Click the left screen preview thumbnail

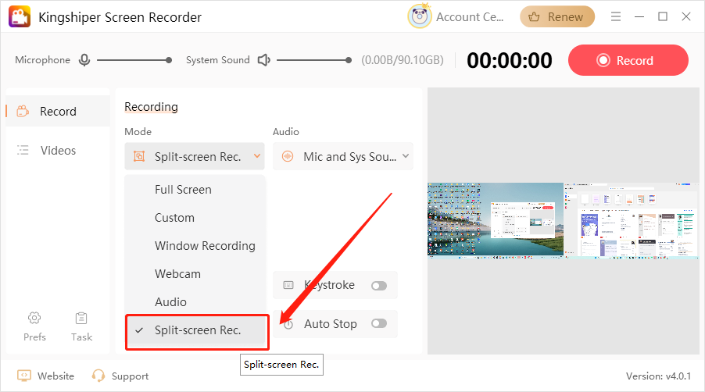coord(495,220)
